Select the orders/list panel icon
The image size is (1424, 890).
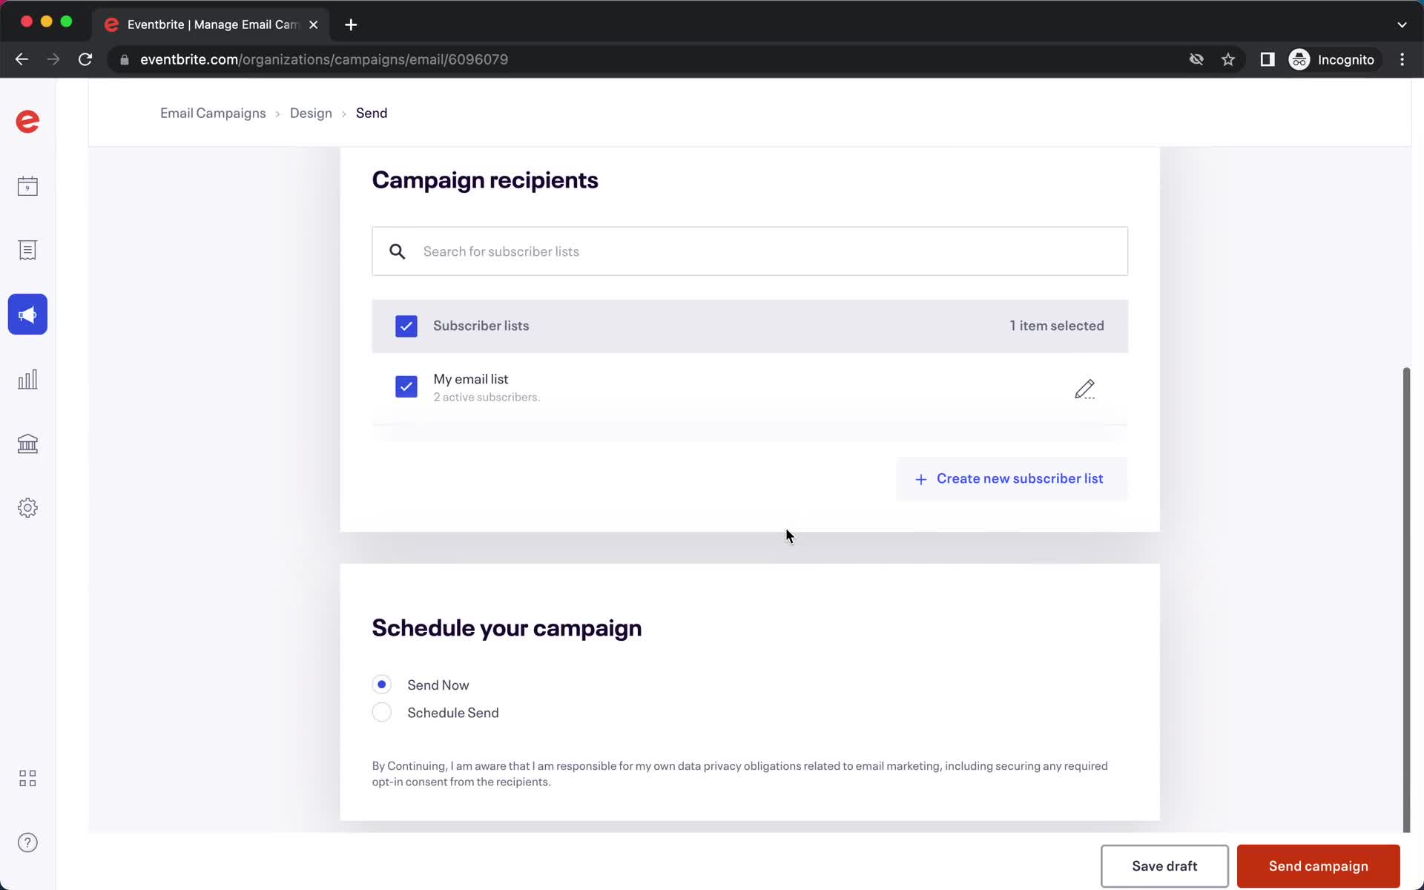(x=27, y=250)
